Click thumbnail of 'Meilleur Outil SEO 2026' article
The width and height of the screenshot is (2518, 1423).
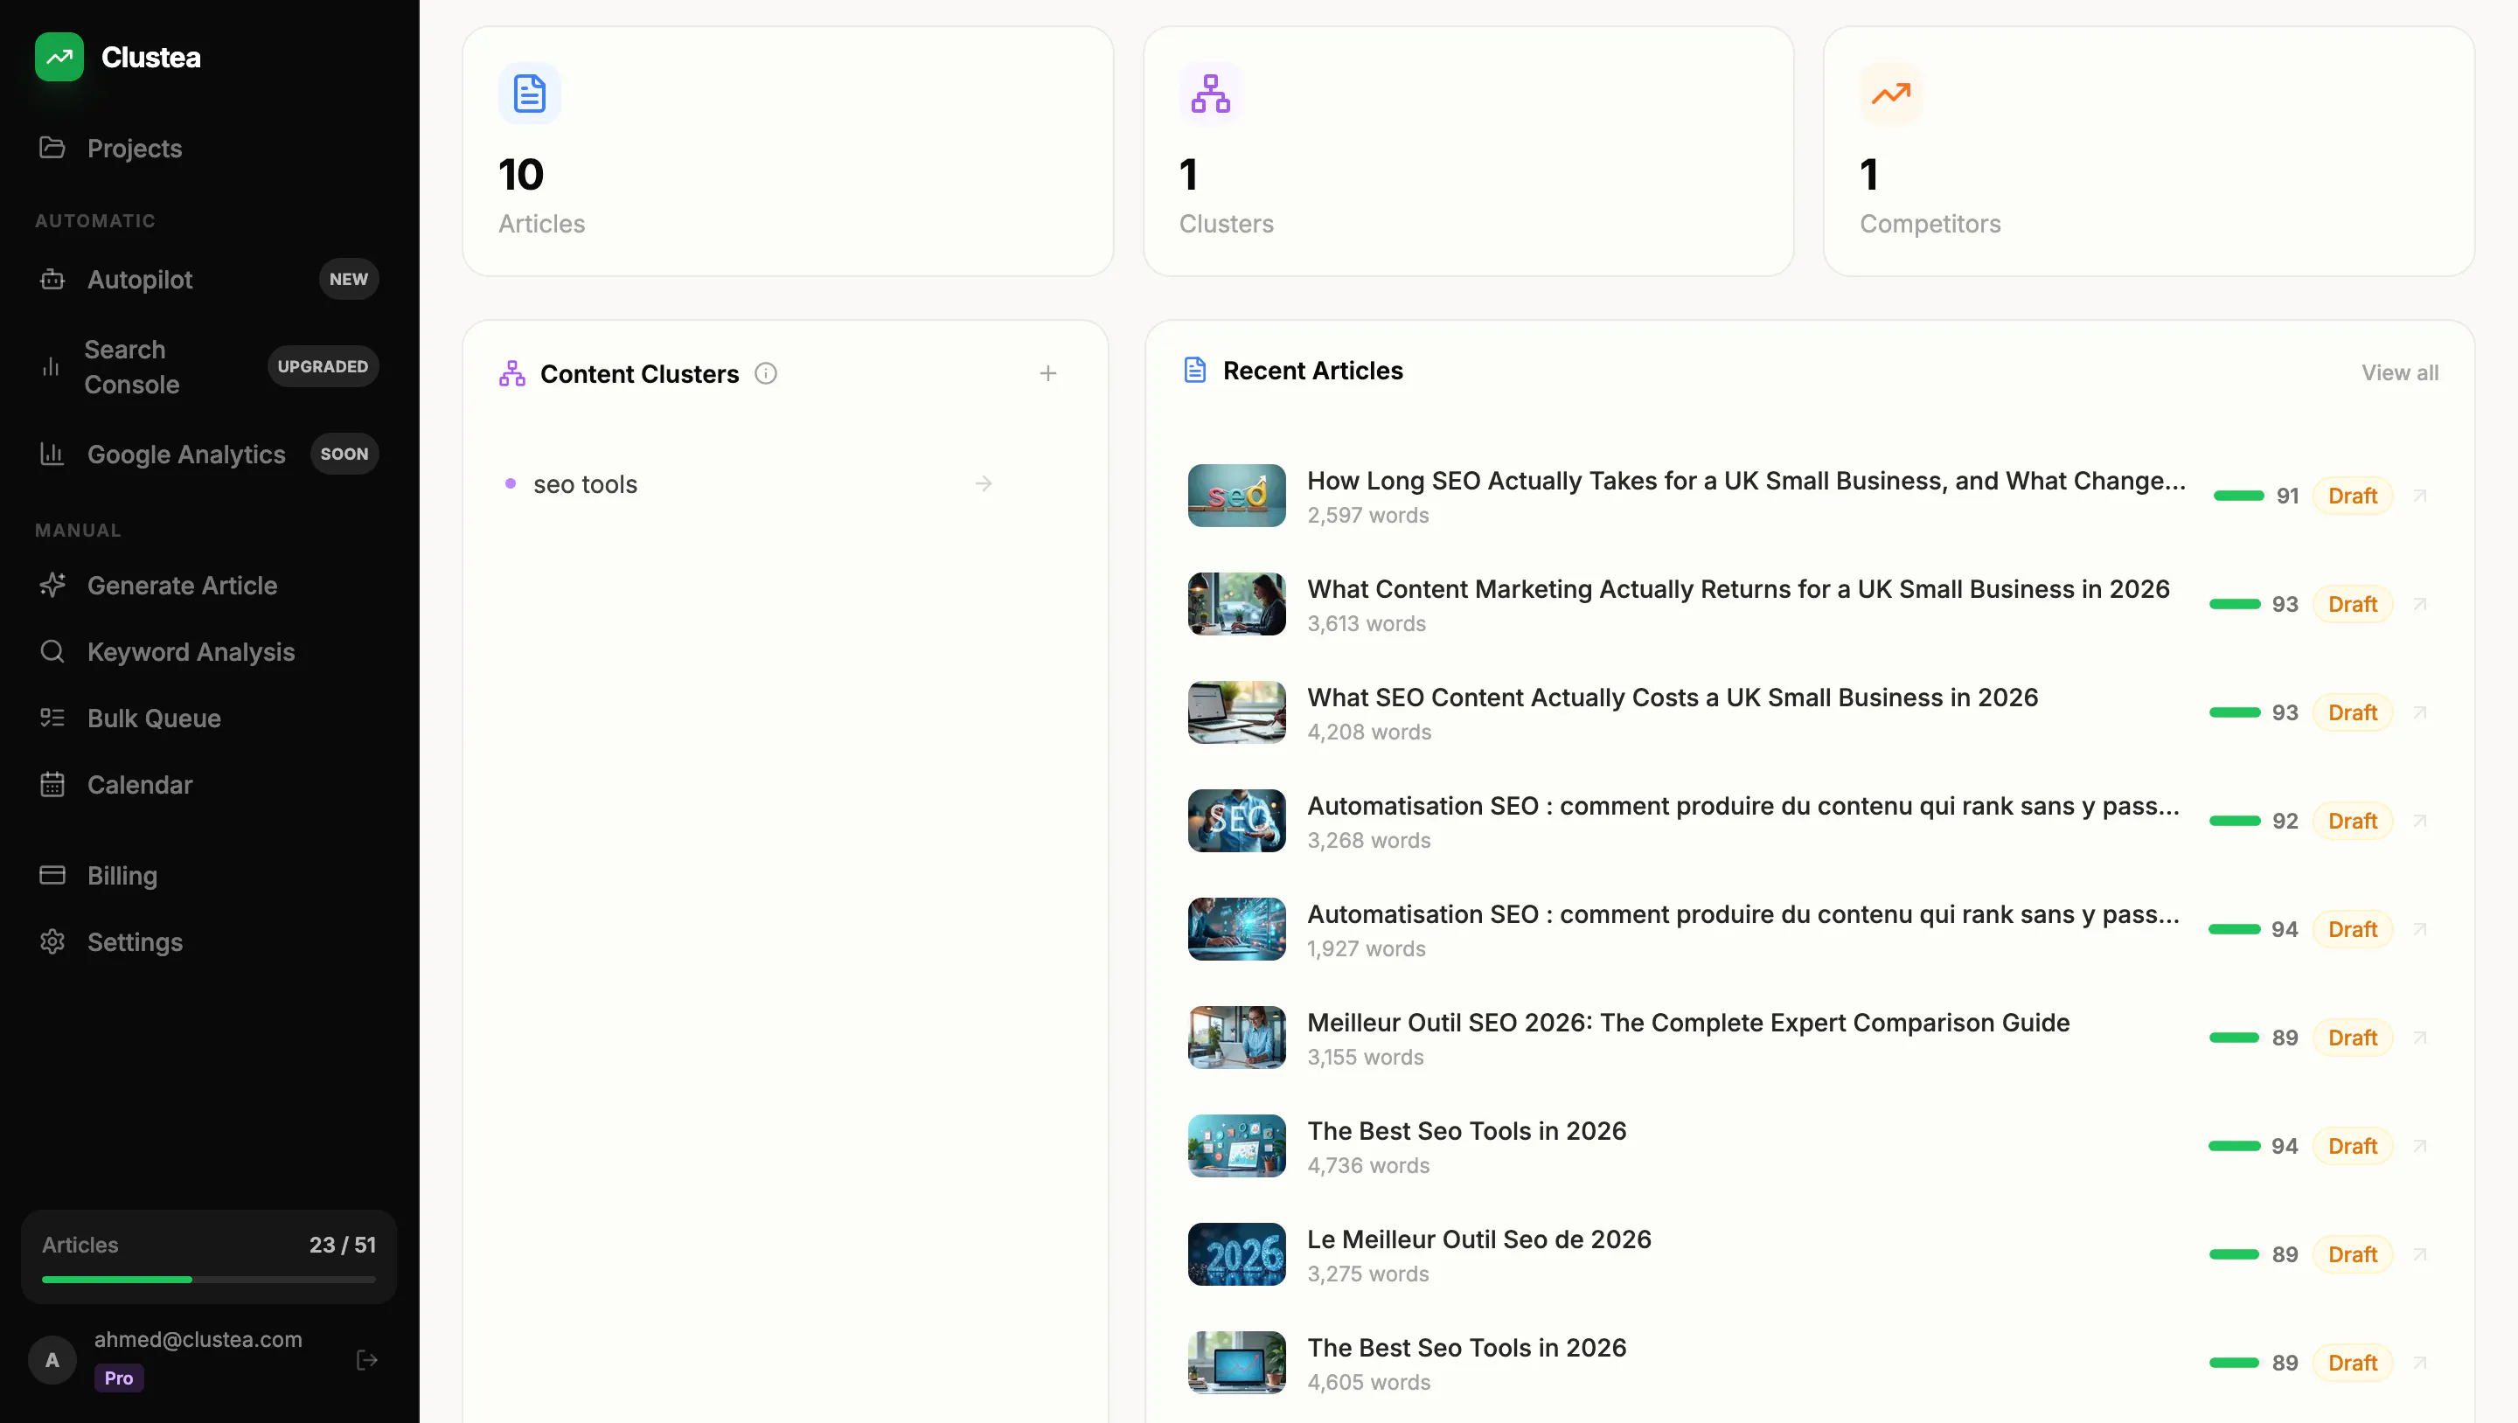(x=1236, y=1037)
